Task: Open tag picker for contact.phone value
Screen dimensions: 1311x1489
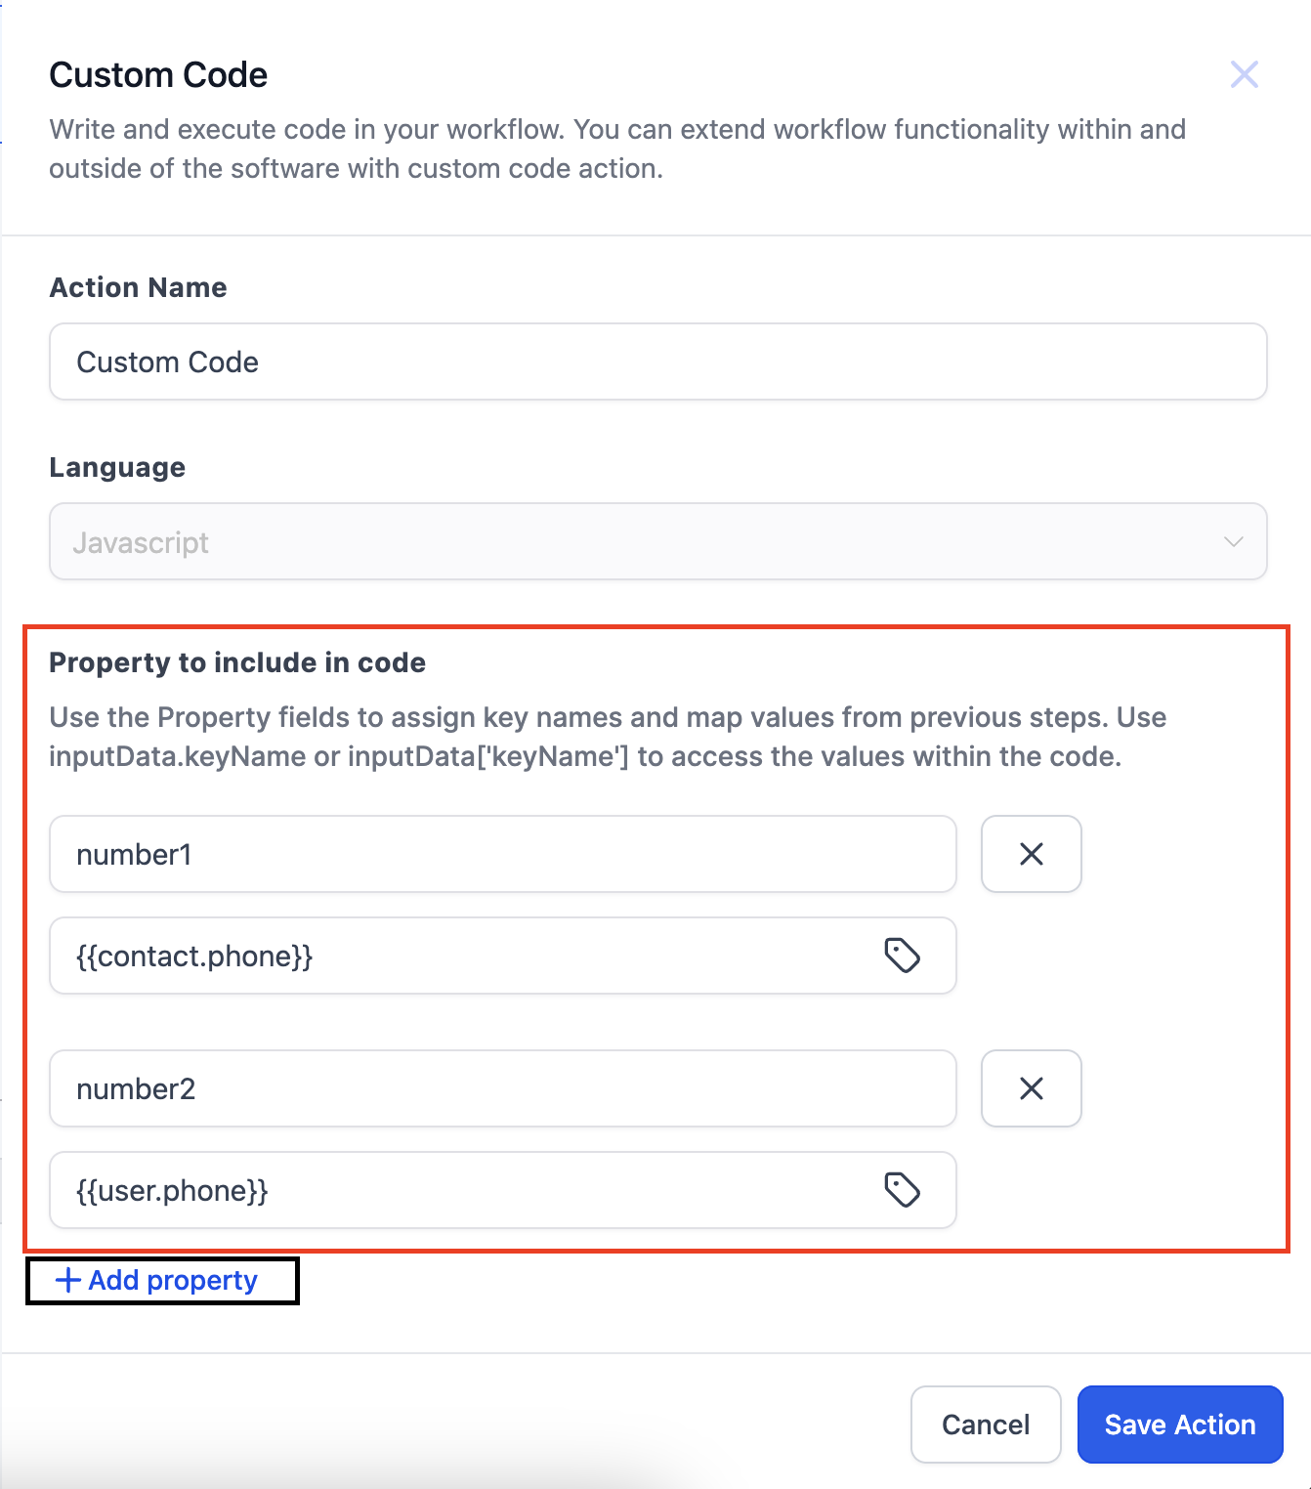Action: [902, 956]
